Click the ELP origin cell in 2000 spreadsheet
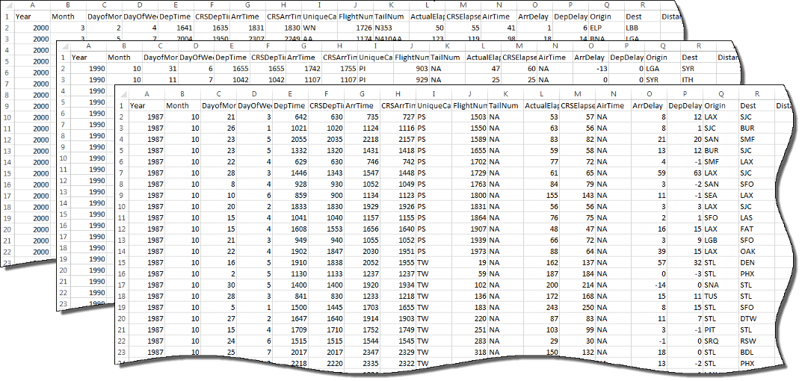 point(606,27)
